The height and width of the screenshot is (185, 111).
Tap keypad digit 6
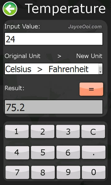coord(68,152)
